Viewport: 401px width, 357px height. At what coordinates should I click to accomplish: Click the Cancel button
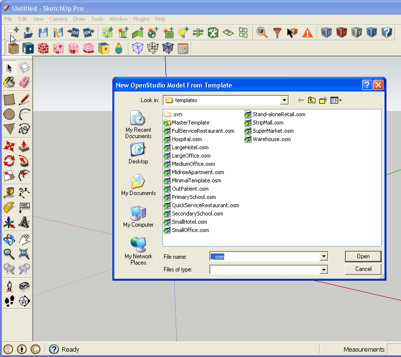click(363, 269)
